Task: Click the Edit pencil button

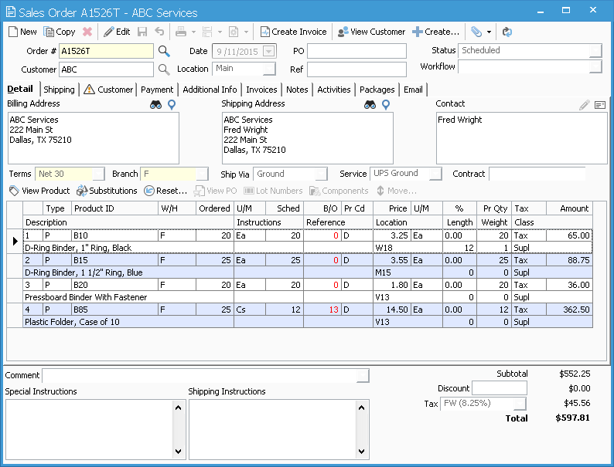Action: 117,32
